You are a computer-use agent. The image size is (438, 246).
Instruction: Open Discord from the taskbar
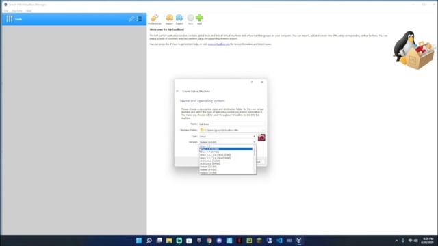219,241
